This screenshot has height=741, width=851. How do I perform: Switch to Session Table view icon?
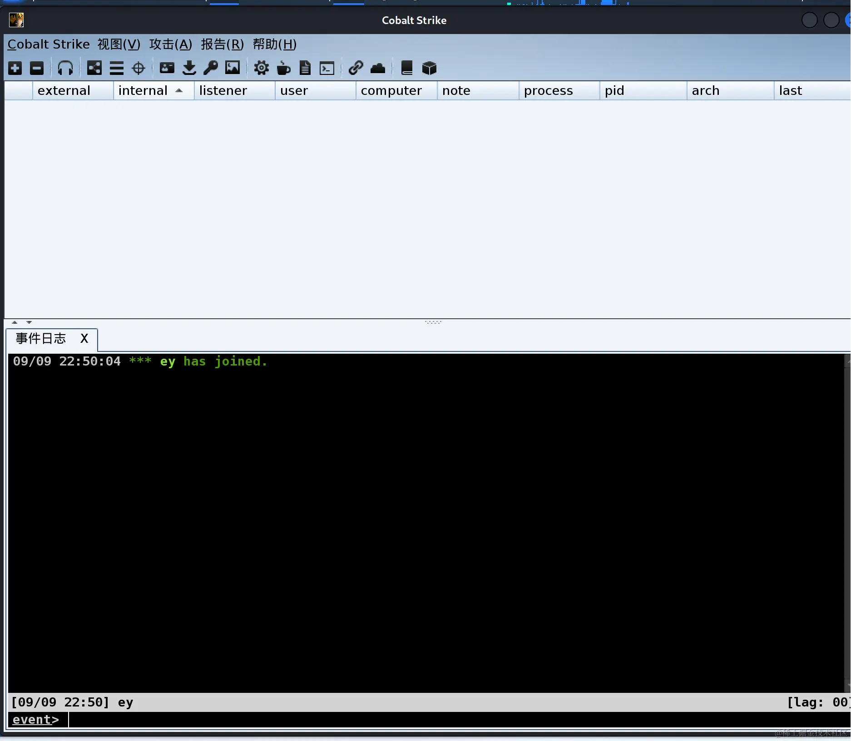pyautogui.click(x=117, y=68)
